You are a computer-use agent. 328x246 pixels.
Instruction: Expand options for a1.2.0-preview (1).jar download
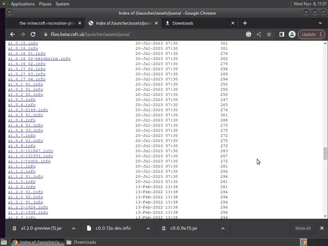pos(74,228)
